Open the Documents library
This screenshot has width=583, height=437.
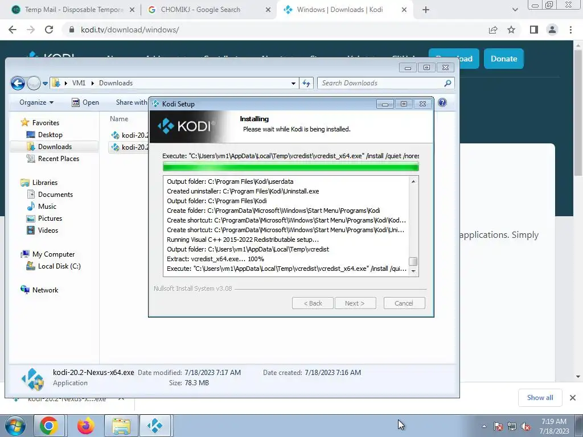[x=55, y=195]
